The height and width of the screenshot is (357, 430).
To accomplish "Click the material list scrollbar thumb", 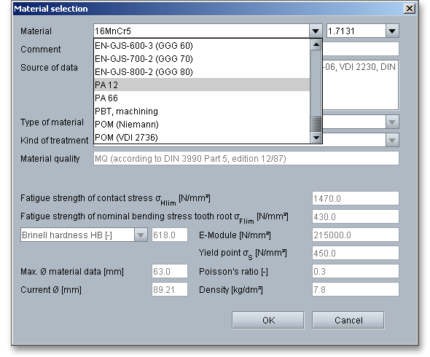I will pyautogui.click(x=316, y=124).
